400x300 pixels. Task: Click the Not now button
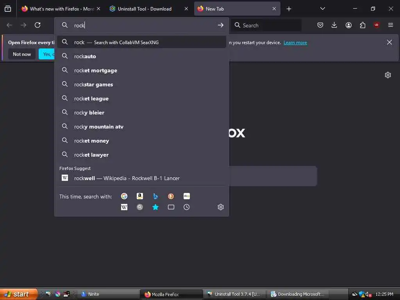(x=22, y=54)
